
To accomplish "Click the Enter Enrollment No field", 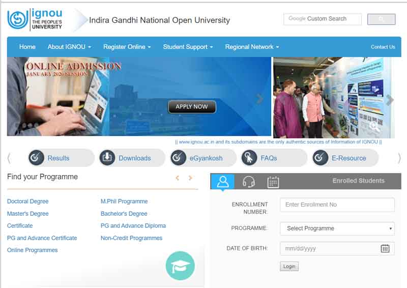I will (337, 205).
